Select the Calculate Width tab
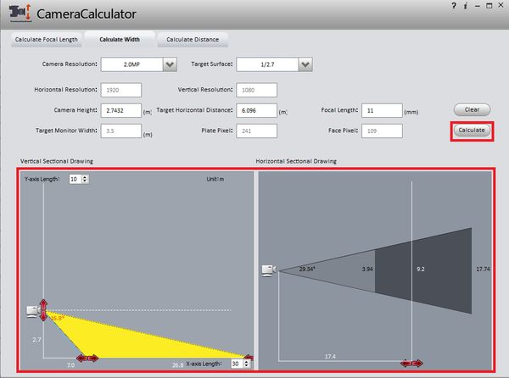Screen dimensions: 509x378 coord(120,39)
